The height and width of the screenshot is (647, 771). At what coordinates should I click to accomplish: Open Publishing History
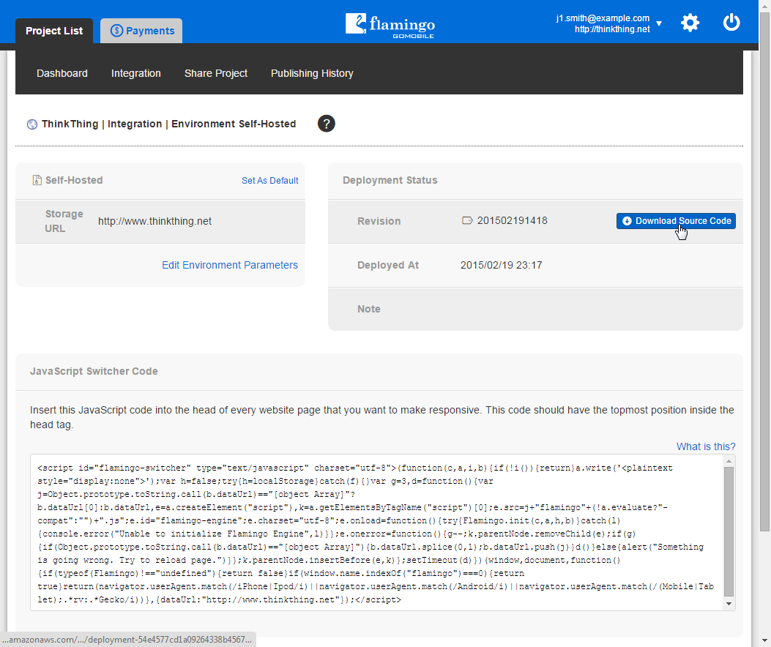click(312, 73)
